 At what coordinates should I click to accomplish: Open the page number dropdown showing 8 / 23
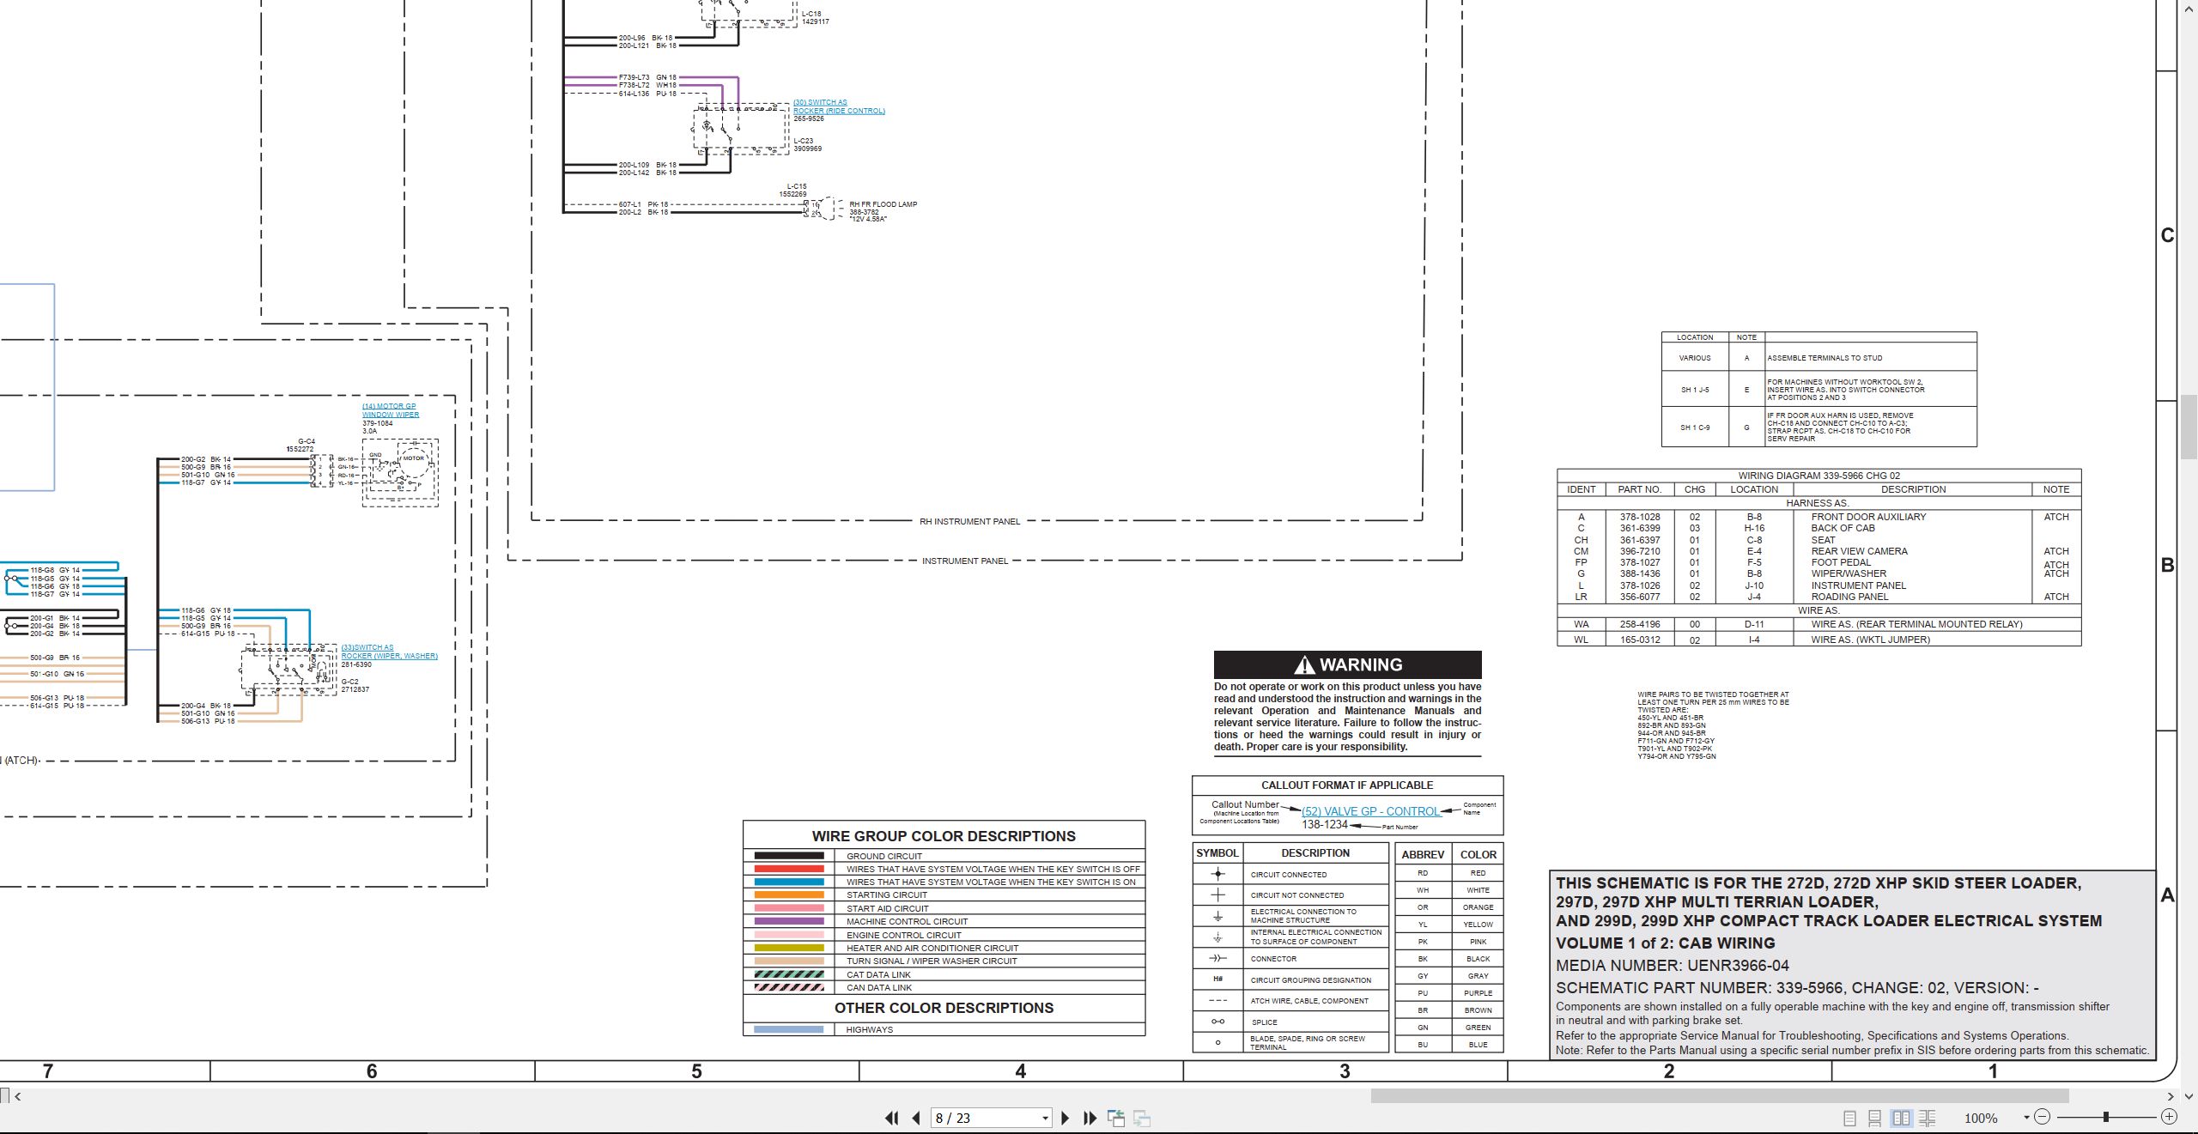[1045, 1118]
